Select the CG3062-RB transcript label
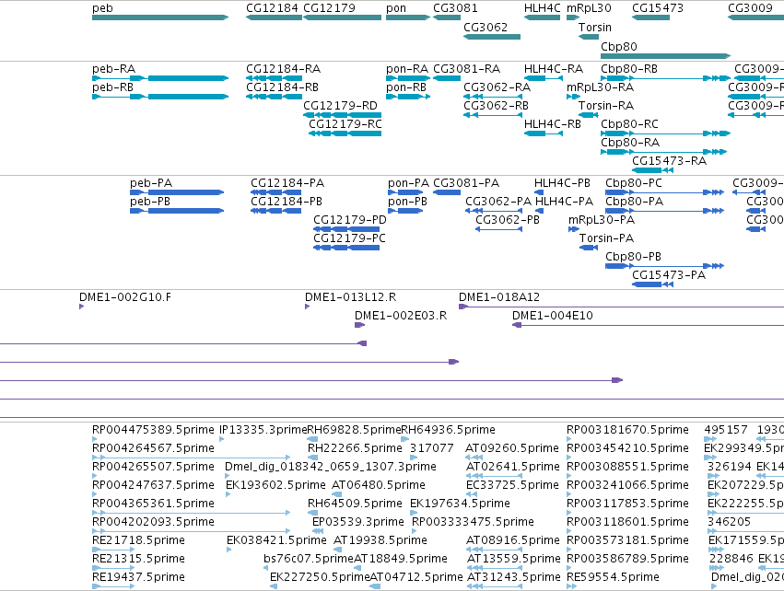Viewport: 784px width, 591px height. (496, 106)
